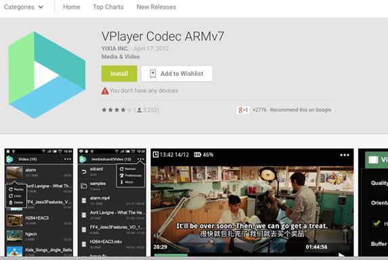
Task: Open the Video (10) list screenshot
Action: coord(39,202)
